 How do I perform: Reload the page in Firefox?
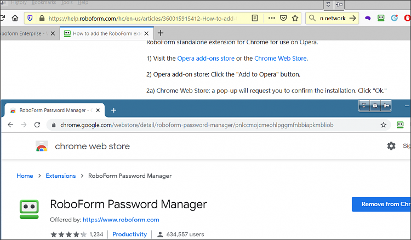tap(2, 18)
